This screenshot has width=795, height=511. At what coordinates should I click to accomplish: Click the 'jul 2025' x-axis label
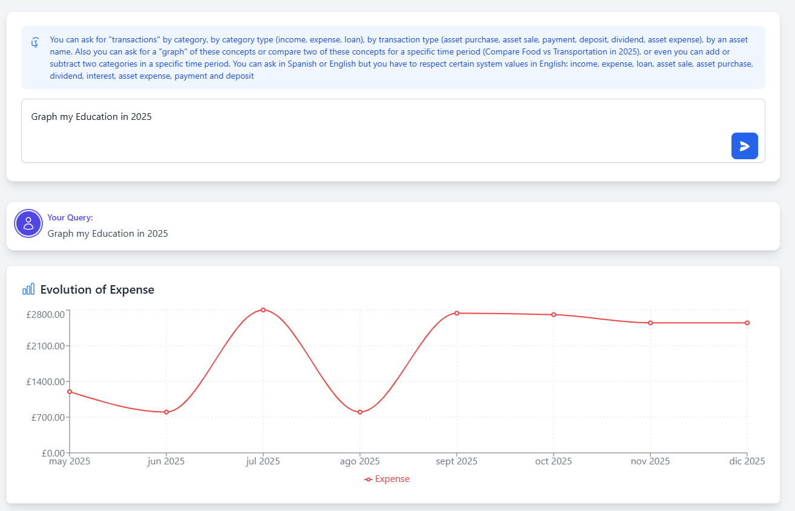click(263, 461)
